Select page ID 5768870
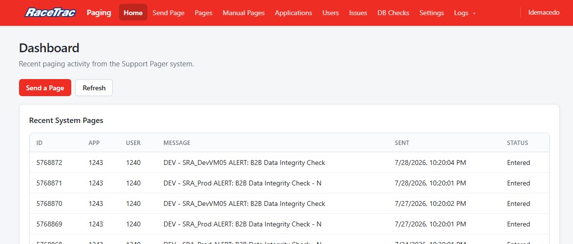 point(49,203)
